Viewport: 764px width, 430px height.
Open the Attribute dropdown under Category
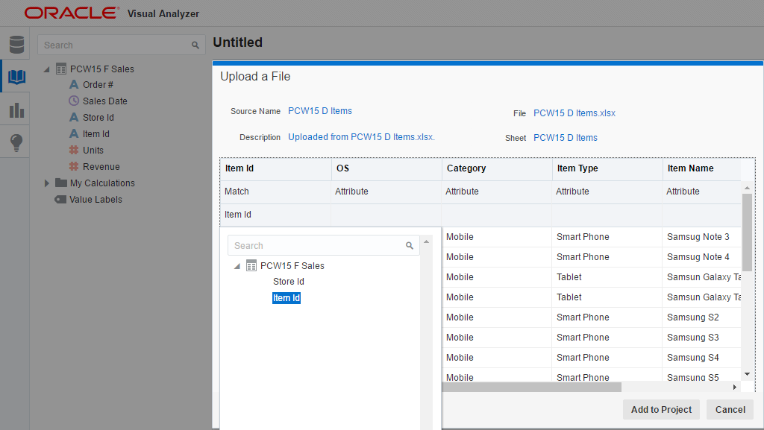496,192
